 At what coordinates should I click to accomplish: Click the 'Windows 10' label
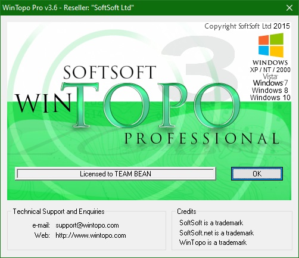pos(270,98)
